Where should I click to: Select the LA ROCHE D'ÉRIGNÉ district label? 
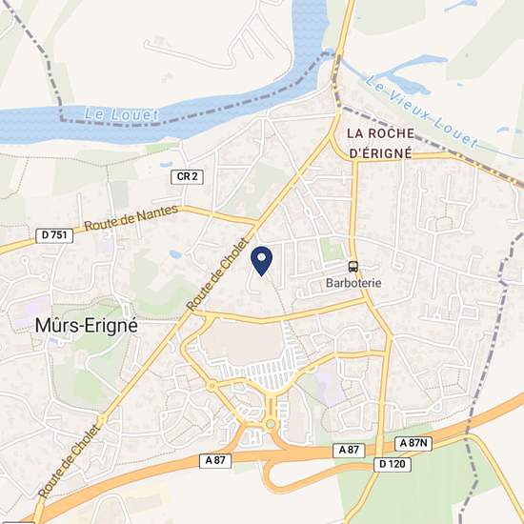coord(380,143)
